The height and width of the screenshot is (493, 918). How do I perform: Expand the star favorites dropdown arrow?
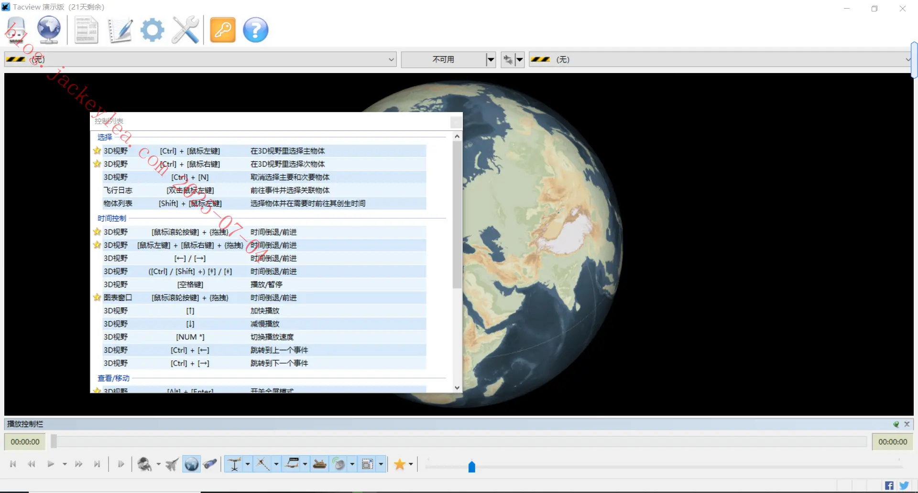click(411, 464)
